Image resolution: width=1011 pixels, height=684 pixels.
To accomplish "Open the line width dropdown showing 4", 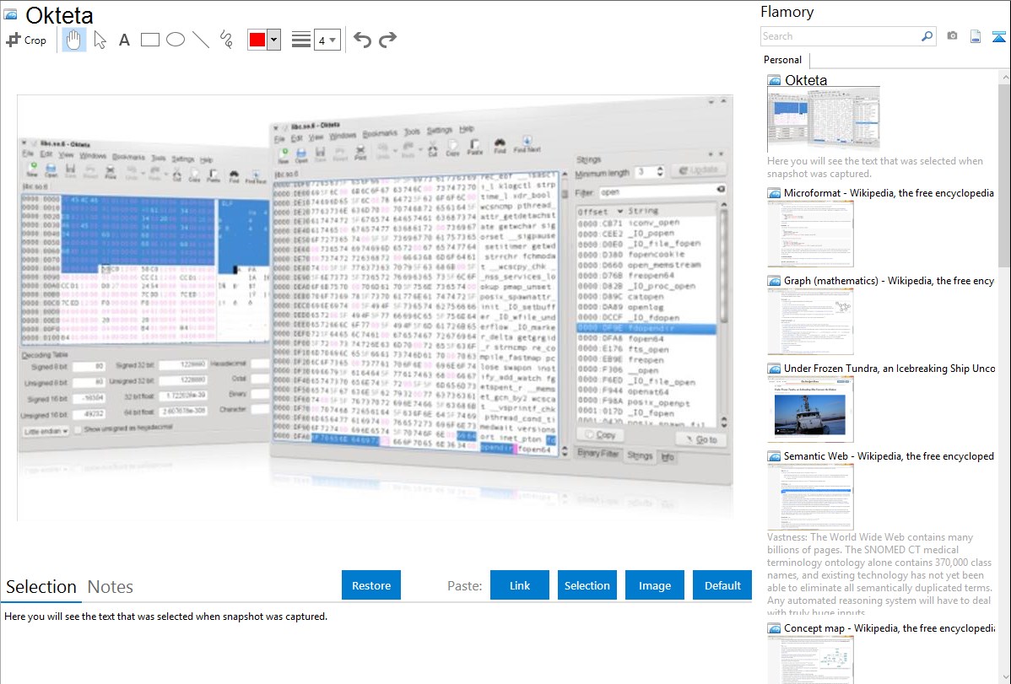I will [327, 40].
